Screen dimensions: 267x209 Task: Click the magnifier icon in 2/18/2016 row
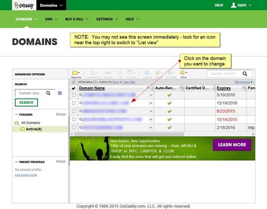pyautogui.click(x=81, y=127)
